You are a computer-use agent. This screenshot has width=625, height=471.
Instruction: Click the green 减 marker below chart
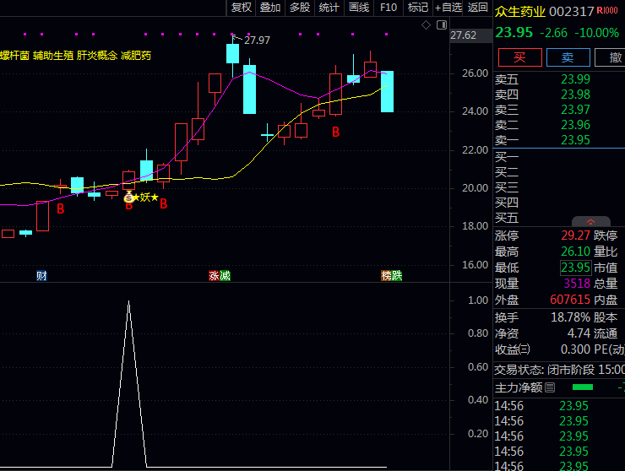click(x=225, y=275)
